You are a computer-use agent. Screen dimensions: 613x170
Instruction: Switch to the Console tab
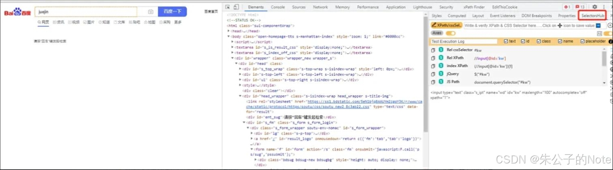278,7
